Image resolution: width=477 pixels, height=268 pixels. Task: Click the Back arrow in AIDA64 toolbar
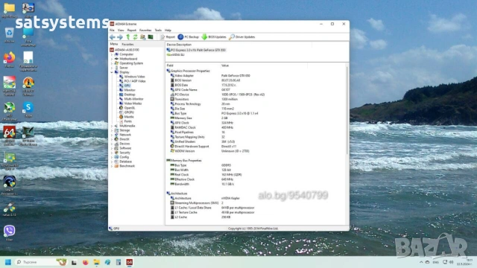point(113,37)
